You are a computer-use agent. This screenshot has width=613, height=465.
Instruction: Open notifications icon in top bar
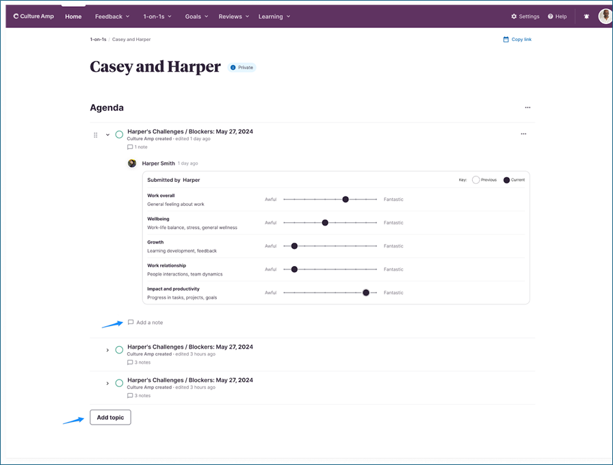(586, 16)
